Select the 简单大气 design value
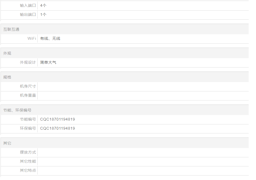This screenshot has width=256, height=180. tap(48, 62)
